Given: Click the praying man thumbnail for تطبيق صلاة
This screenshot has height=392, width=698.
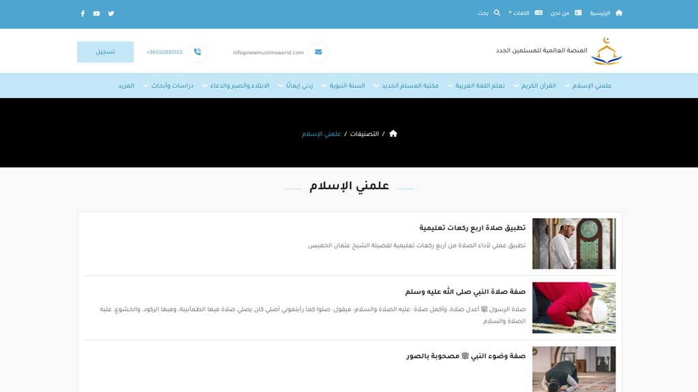Looking at the screenshot, I should click(574, 243).
